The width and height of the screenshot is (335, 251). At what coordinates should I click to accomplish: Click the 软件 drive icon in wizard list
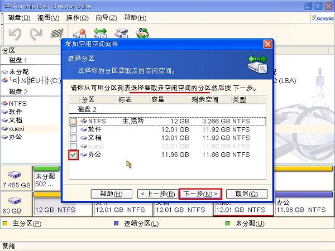click(x=84, y=129)
